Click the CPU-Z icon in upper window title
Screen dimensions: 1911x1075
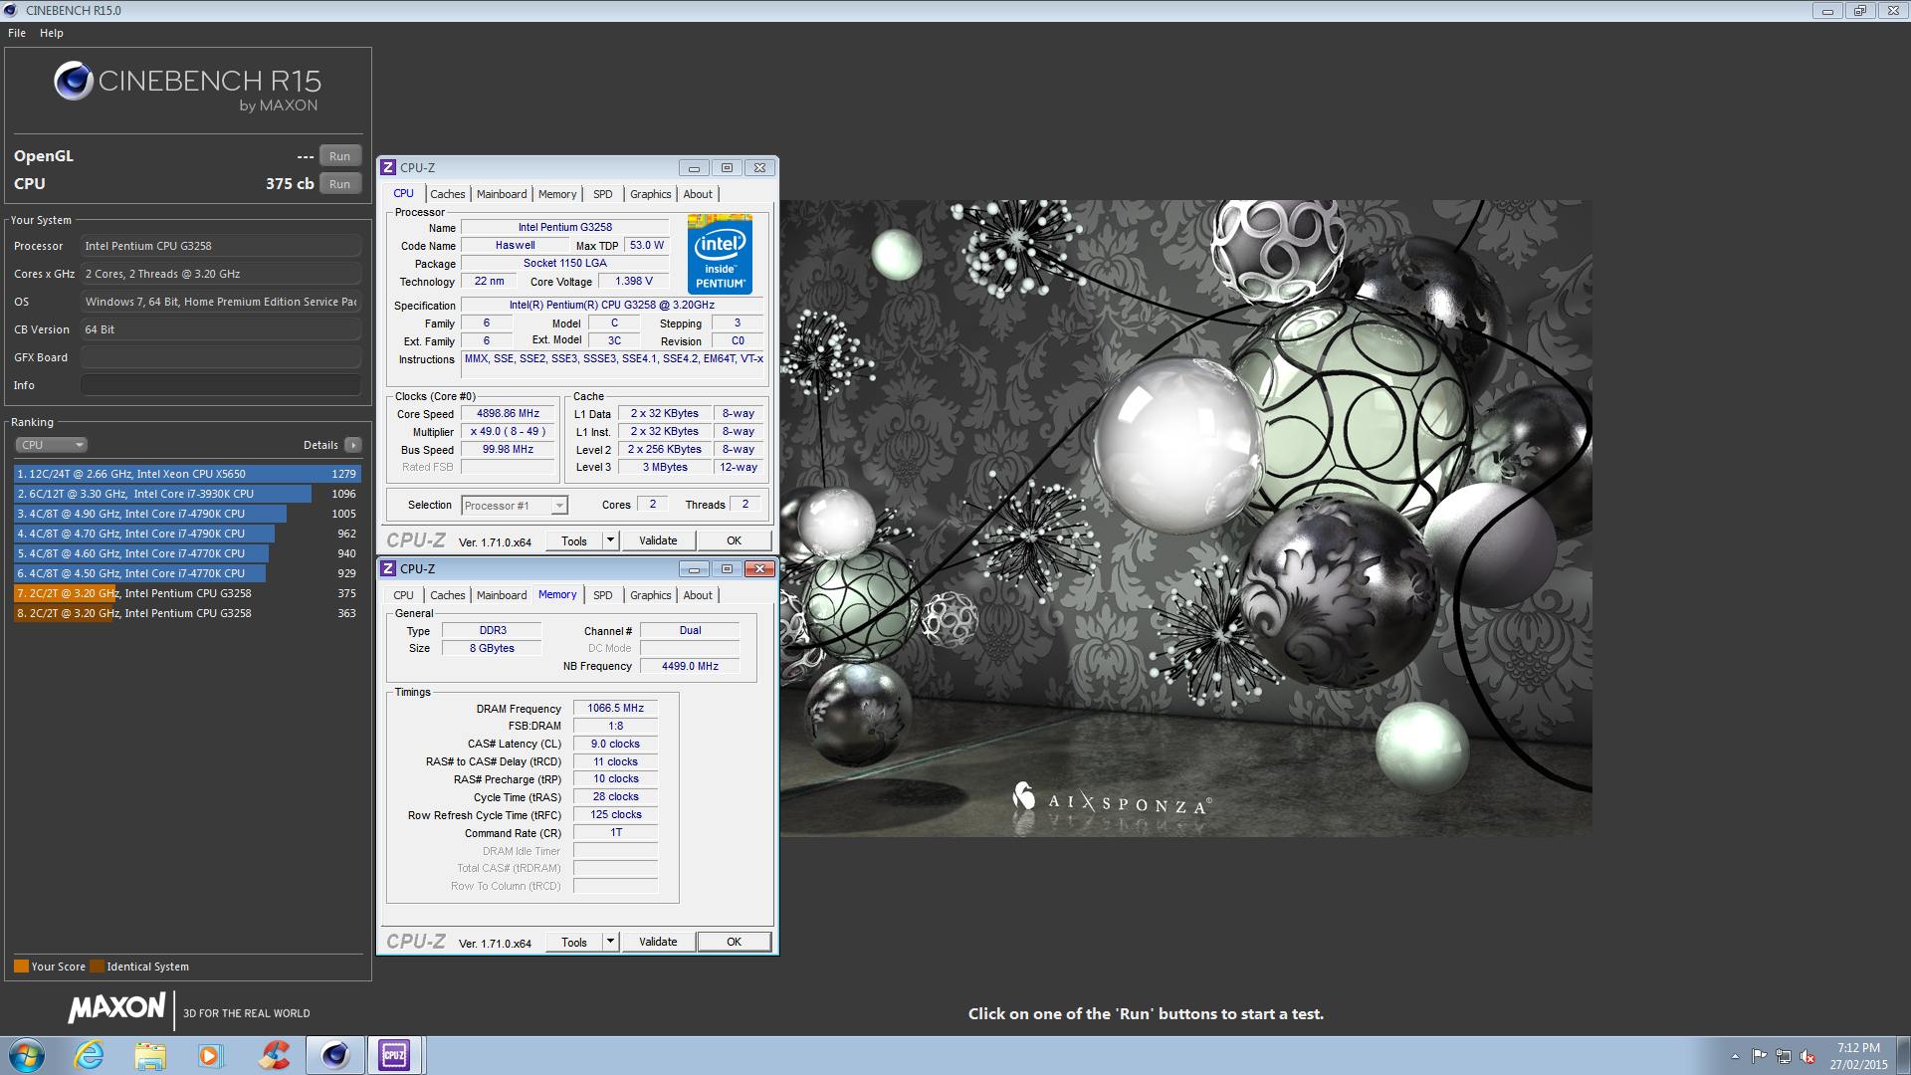(389, 167)
